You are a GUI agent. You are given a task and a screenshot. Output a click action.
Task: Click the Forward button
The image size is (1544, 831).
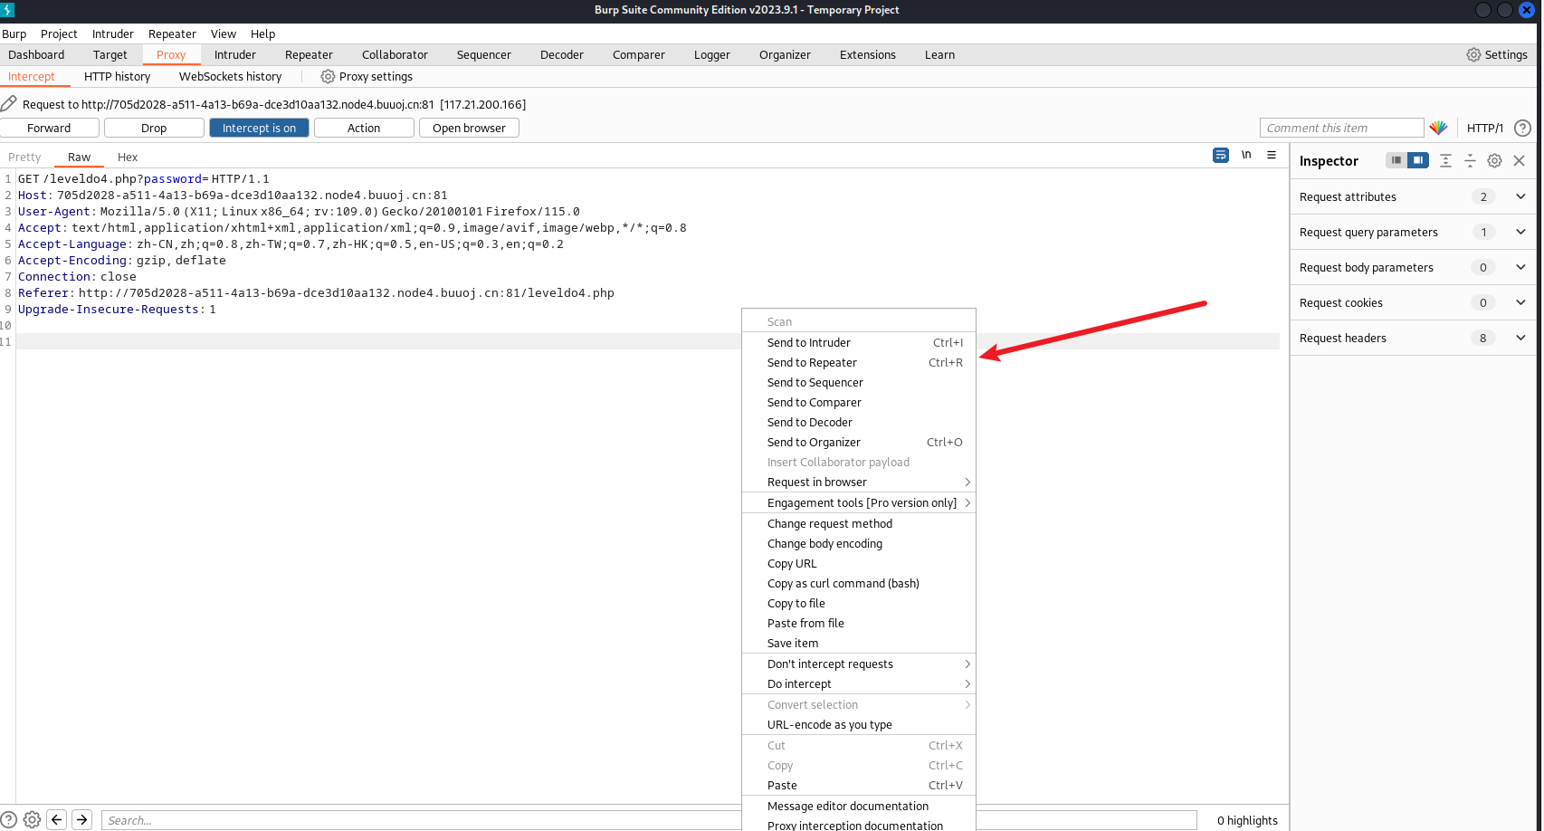point(49,128)
